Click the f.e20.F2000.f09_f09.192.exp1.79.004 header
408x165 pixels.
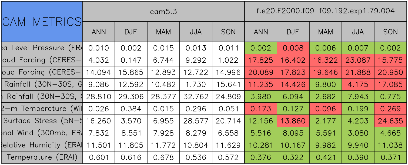click(x=326, y=12)
